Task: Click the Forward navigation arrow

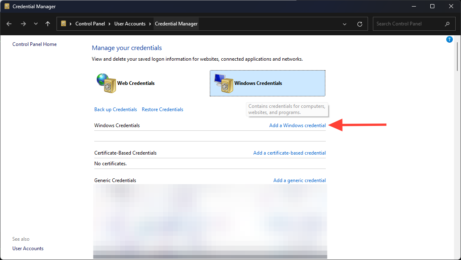Action: click(x=23, y=24)
